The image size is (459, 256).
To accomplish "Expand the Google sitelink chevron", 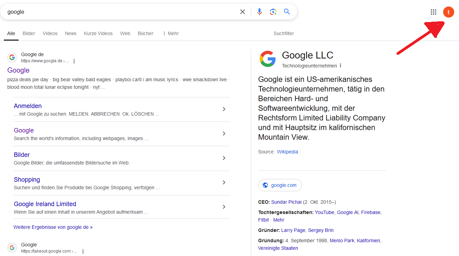I will [x=224, y=134].
